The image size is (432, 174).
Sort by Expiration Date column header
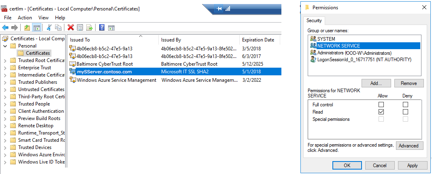(x=260, y=40)
